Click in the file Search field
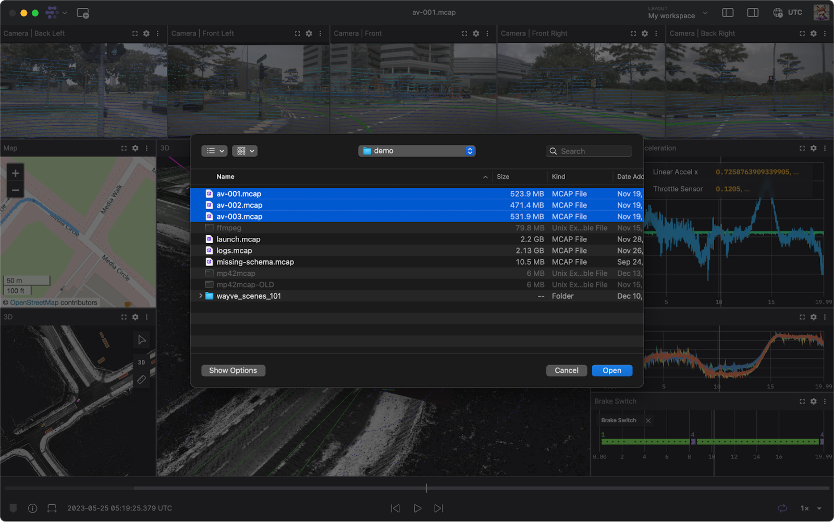The width and height of the screenshot is (834, 522). [x=594, y=151]
